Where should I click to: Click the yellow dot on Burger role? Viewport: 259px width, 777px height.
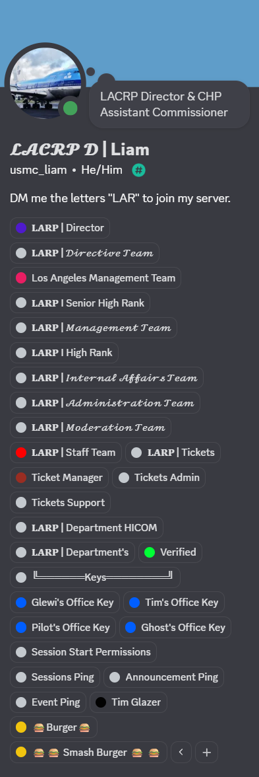point(21,727)
